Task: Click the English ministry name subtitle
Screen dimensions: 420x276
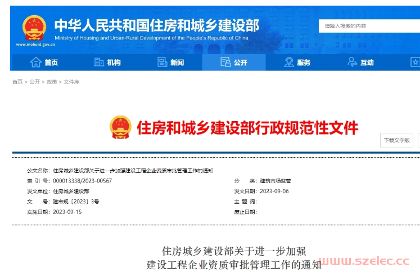Action: click(x=151, y=38)
